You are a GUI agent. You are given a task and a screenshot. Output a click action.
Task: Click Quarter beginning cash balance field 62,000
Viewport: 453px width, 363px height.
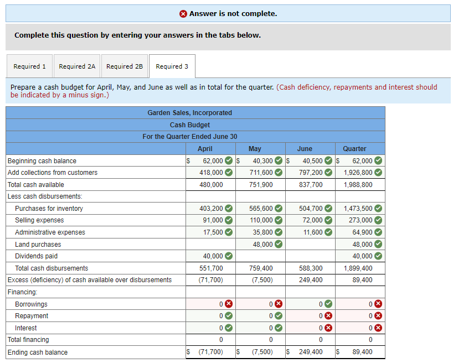361,160
